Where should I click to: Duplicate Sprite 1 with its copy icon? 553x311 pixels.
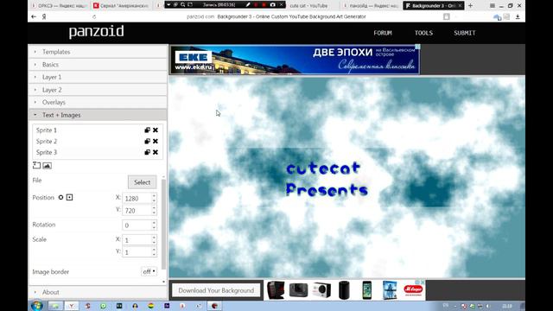click(x=148, y=130)
